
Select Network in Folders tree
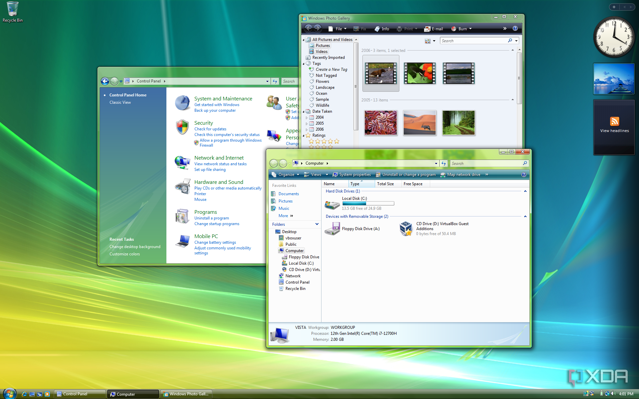[293, 276]
